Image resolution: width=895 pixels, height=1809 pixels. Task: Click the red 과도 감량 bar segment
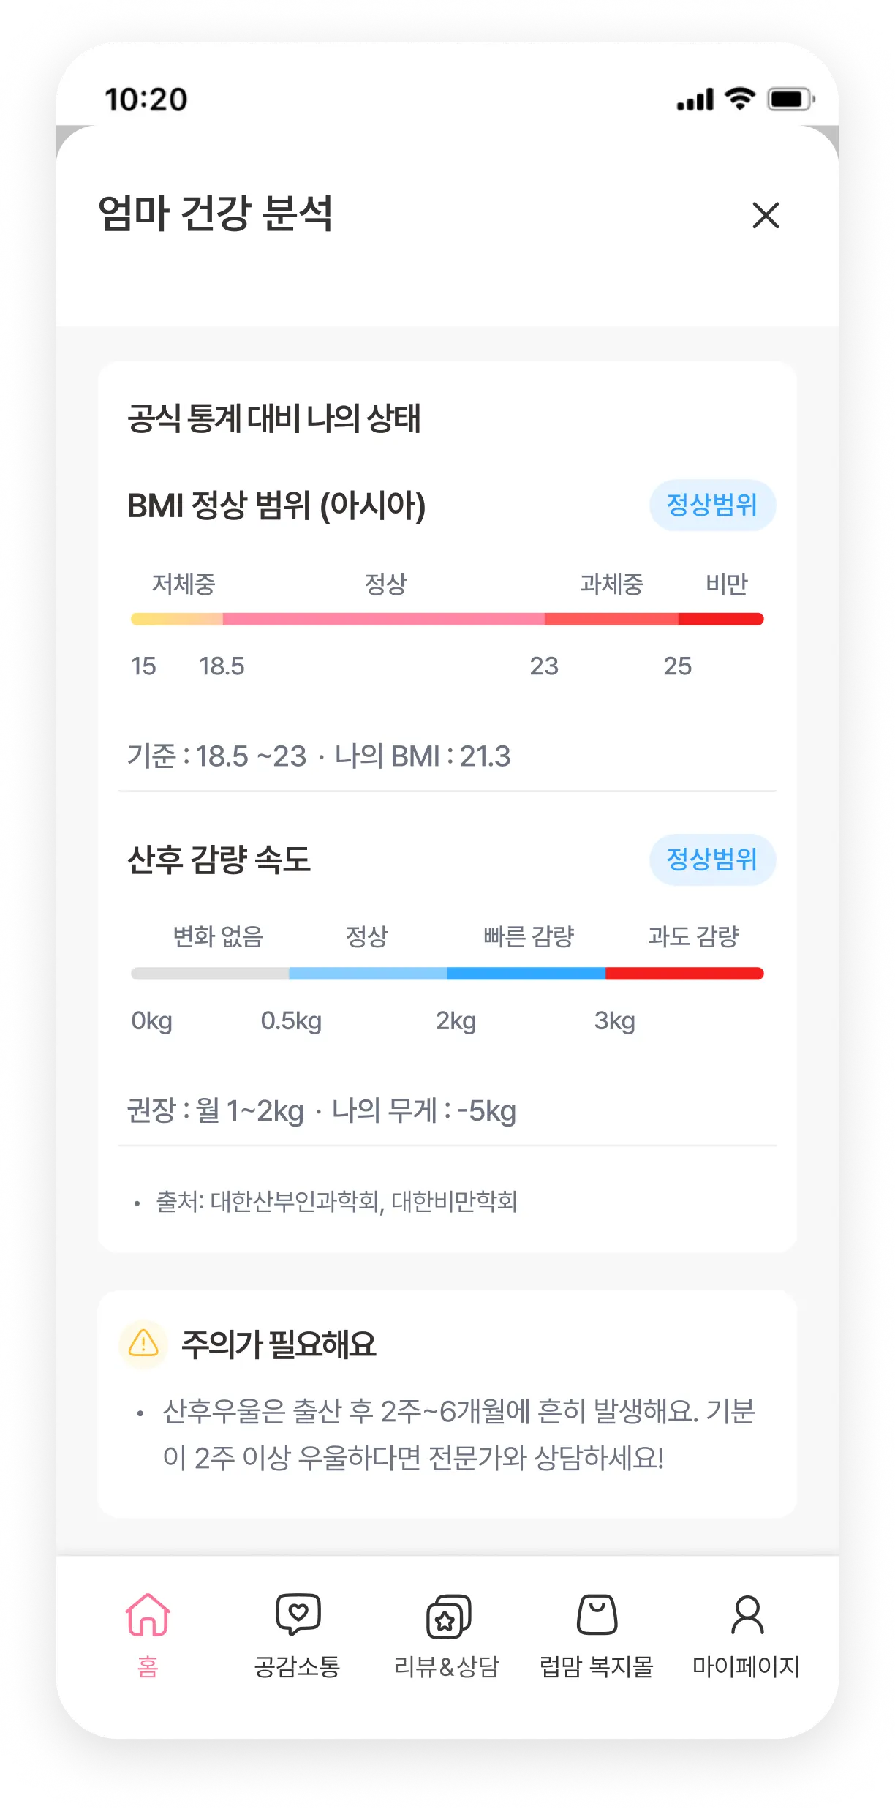[684, 974]
